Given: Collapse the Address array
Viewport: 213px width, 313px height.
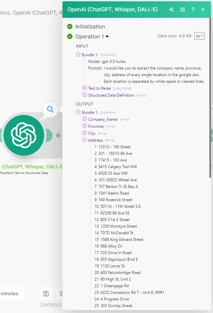Looking at the screenshot, I should pos(85,140).
